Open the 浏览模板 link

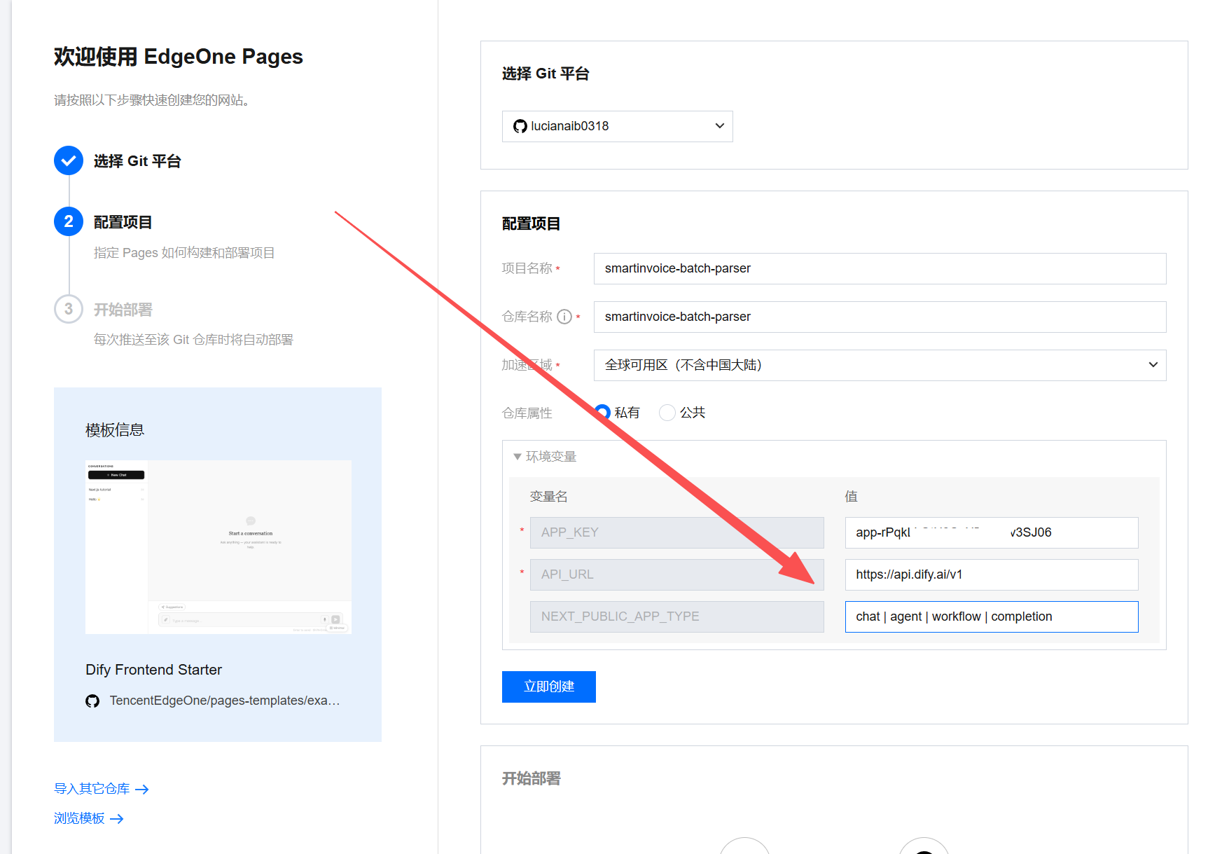pos(79,818)
